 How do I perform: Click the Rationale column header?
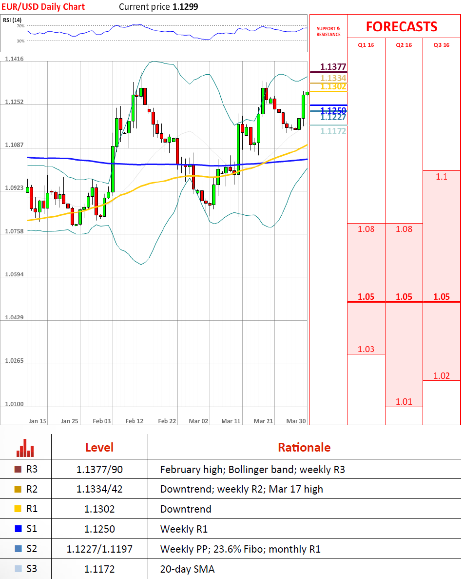click(x=304, y=448)
